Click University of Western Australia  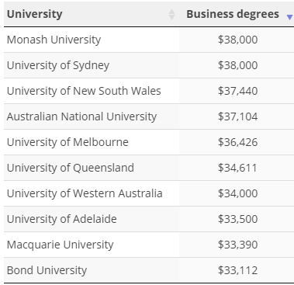click(85, 193)
